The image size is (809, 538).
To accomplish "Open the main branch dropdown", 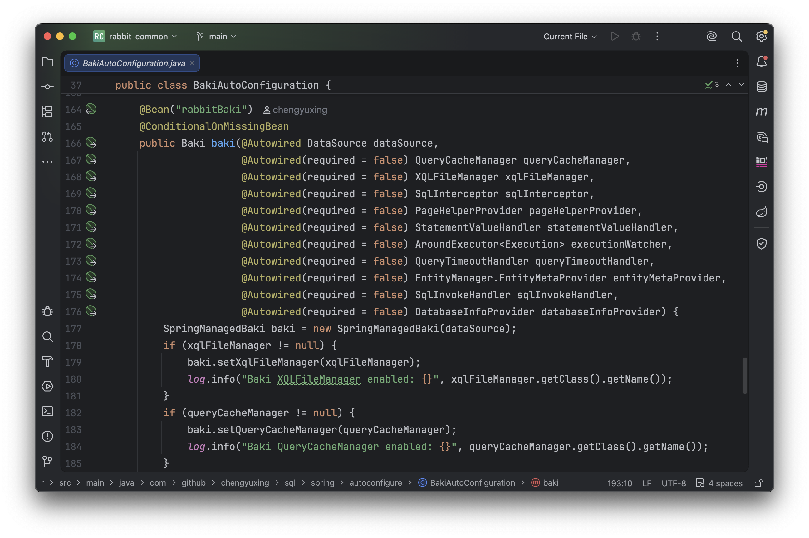I will tap(216, 37).
